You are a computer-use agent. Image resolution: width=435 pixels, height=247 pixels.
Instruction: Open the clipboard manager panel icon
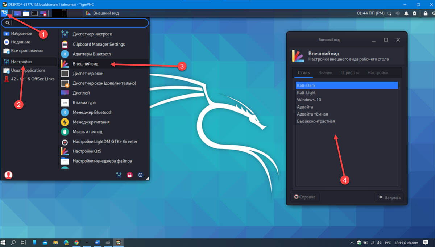point(414,13)
